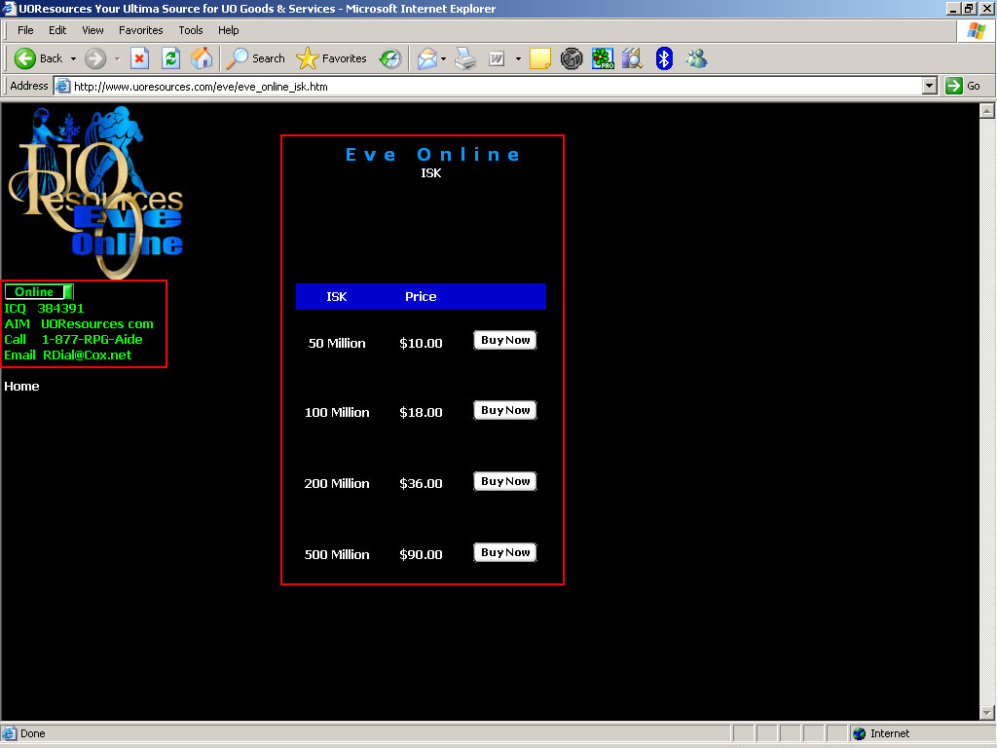Open Messenger people icon
The image size is (997, 748).
696,58
